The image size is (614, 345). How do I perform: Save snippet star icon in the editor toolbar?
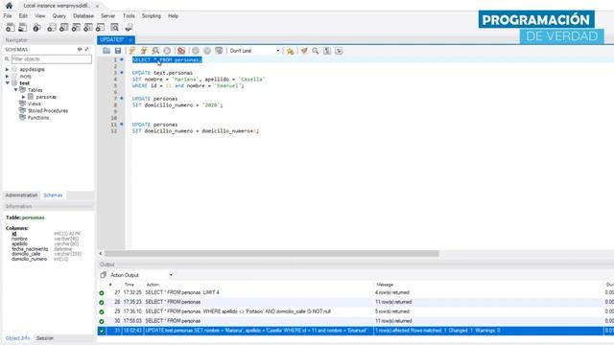pos(290,51)
